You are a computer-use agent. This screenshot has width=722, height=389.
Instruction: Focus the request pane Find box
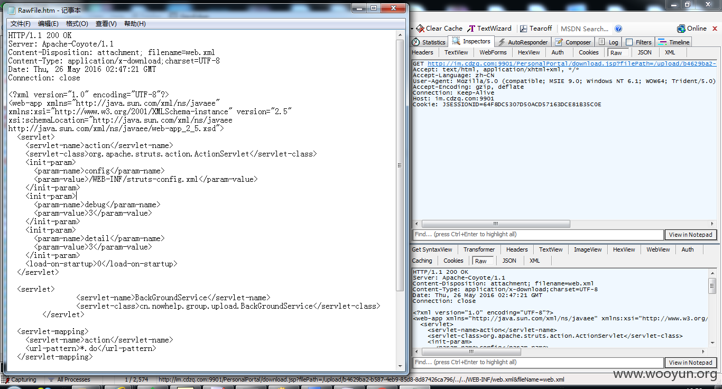(538, 235)
